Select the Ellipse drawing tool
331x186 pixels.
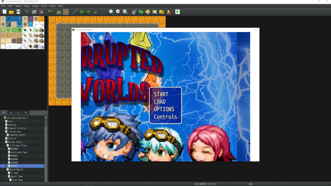click(89, 12)
